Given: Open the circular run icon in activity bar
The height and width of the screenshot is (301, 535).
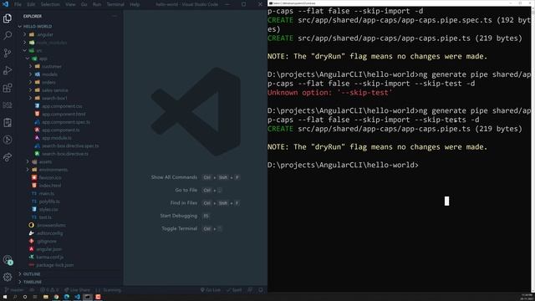Looking at the screenshot, I should pyautogui.click(x=8, y=140).
